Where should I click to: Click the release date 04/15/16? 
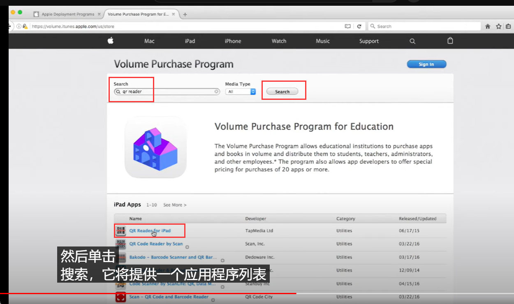tap(409, 284)
